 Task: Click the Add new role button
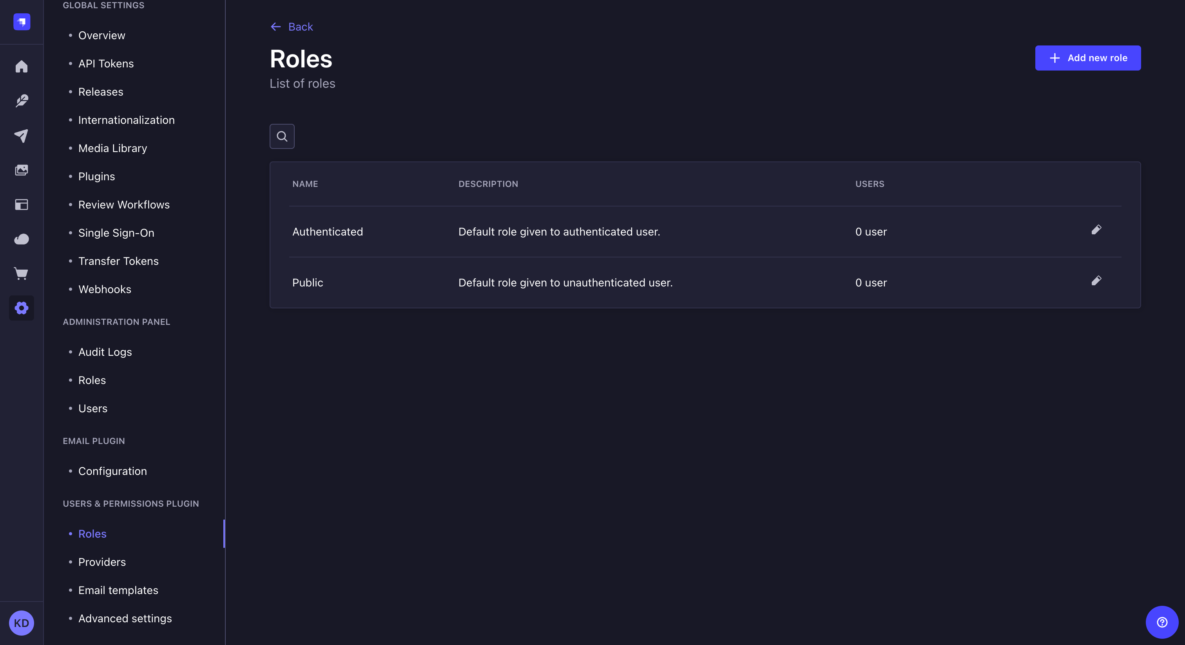pyautogui.click(x=1088, y=57)
